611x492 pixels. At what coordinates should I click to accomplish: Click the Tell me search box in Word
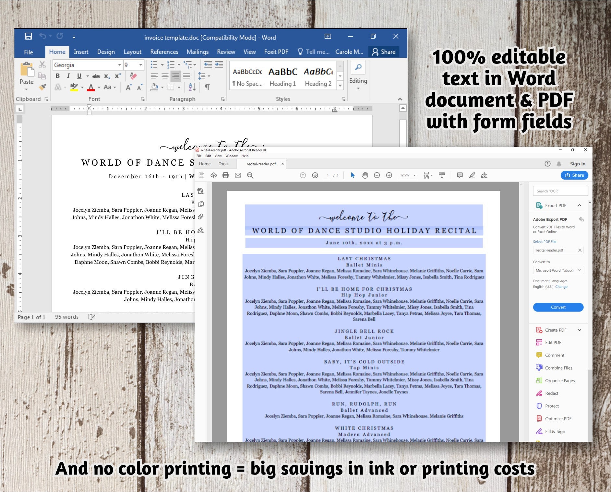coord(314,52)
